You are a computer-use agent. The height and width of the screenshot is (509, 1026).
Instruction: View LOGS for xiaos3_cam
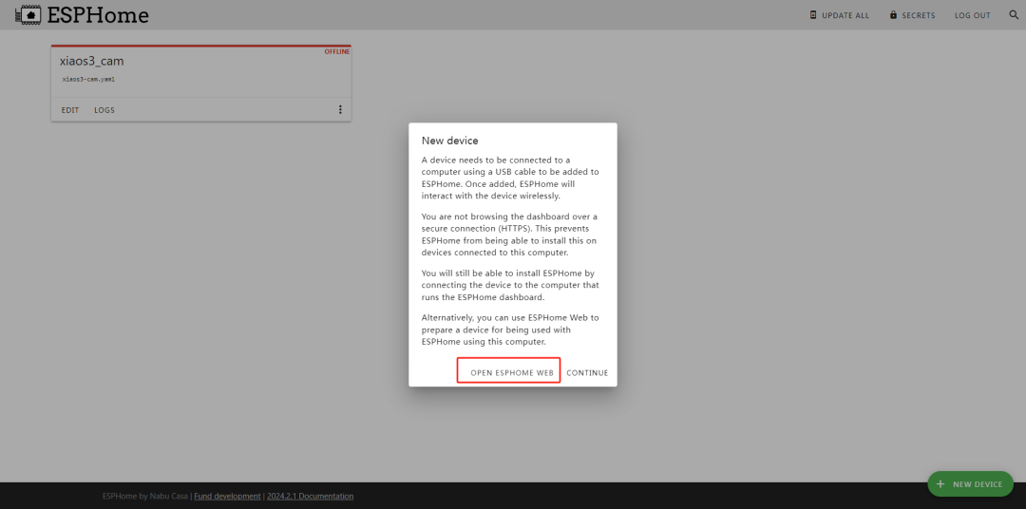point(104,110)
